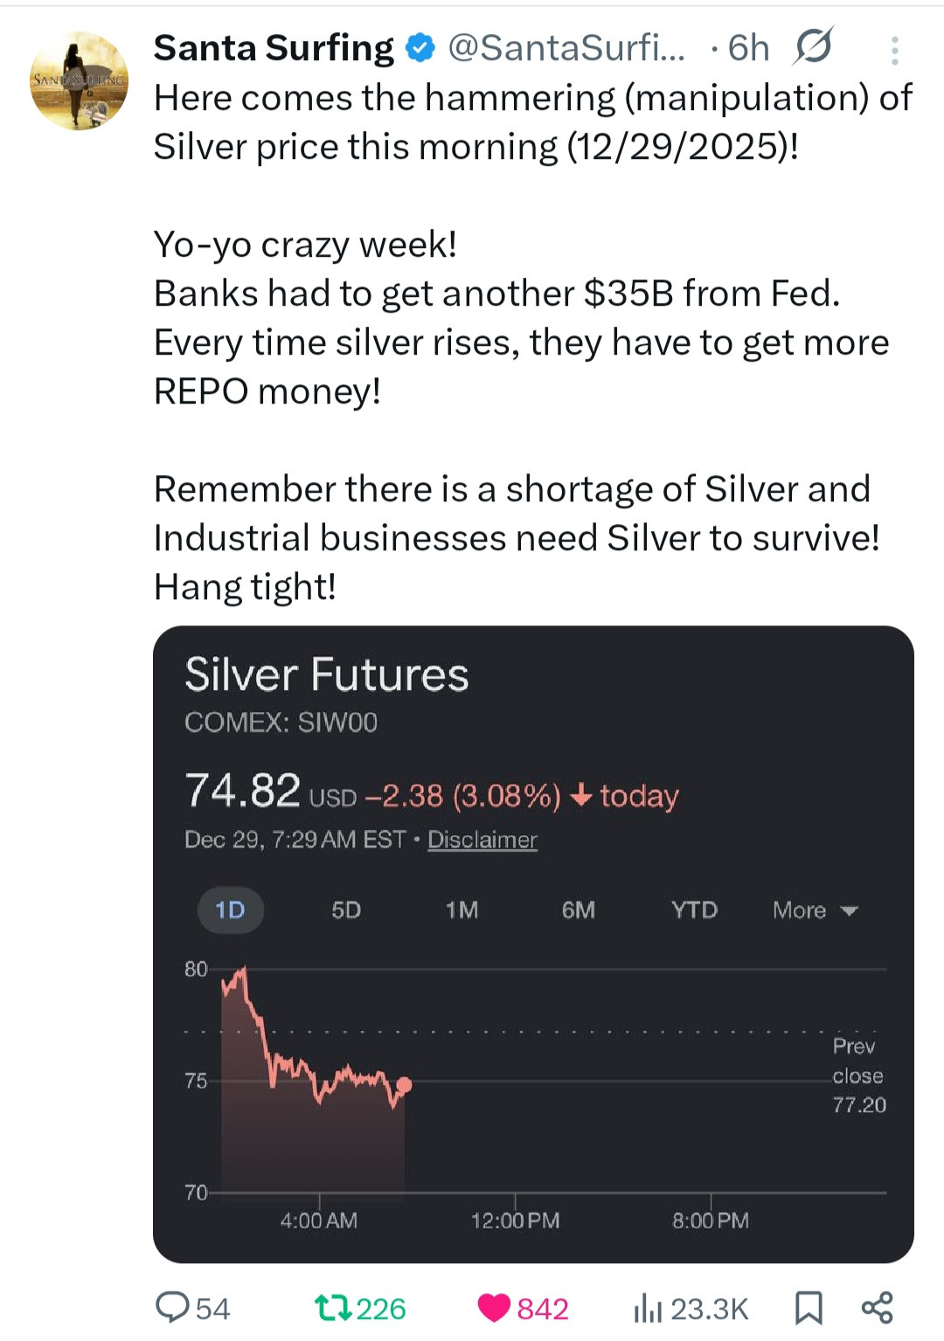This screenshot has width=944, height=1341.
Task: Expand the More ranges dropdown
Action: 815,910
